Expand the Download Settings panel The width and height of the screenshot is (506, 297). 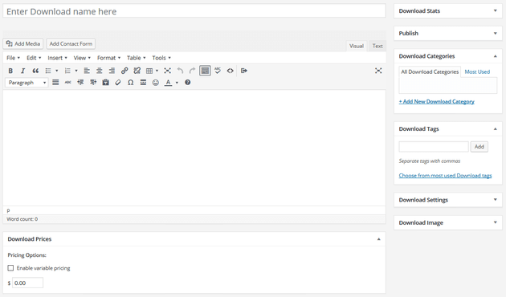tap(496, 200)
